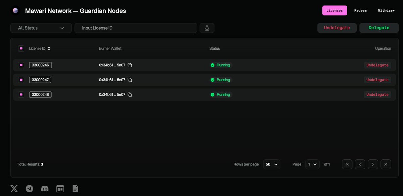Open the X (Twitter) footer icon
This screenshot has height=196, width=403.
(14, 189)
